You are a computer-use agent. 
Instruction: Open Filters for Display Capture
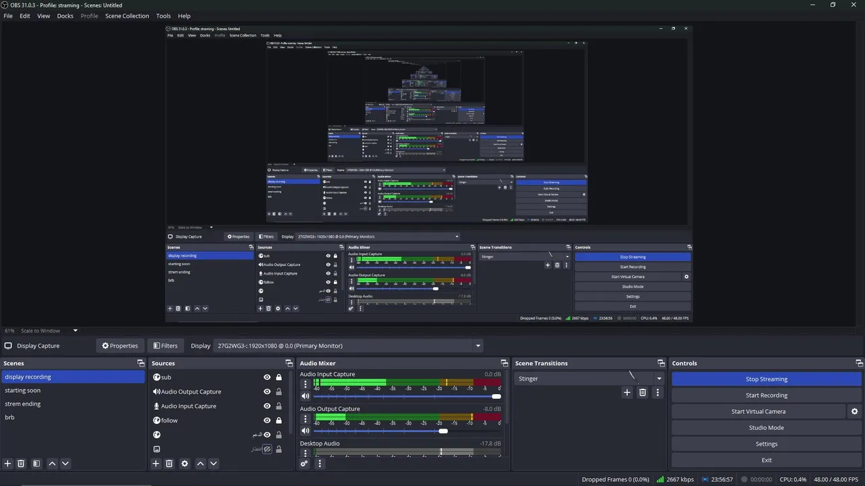point(166,346)
